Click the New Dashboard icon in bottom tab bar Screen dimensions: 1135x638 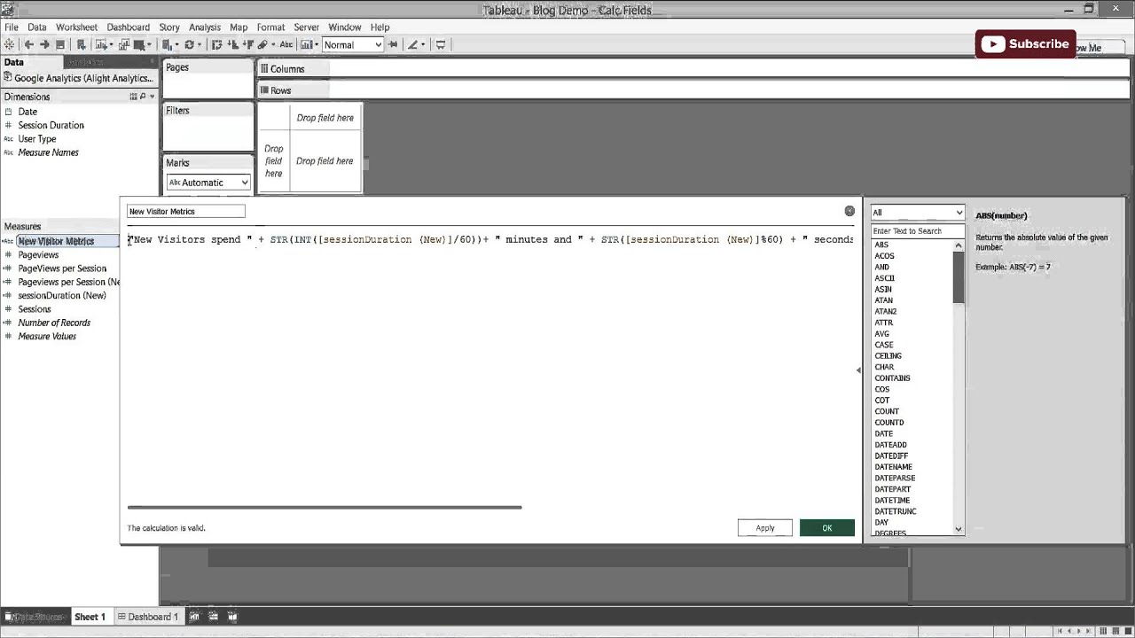pos(214,617)
